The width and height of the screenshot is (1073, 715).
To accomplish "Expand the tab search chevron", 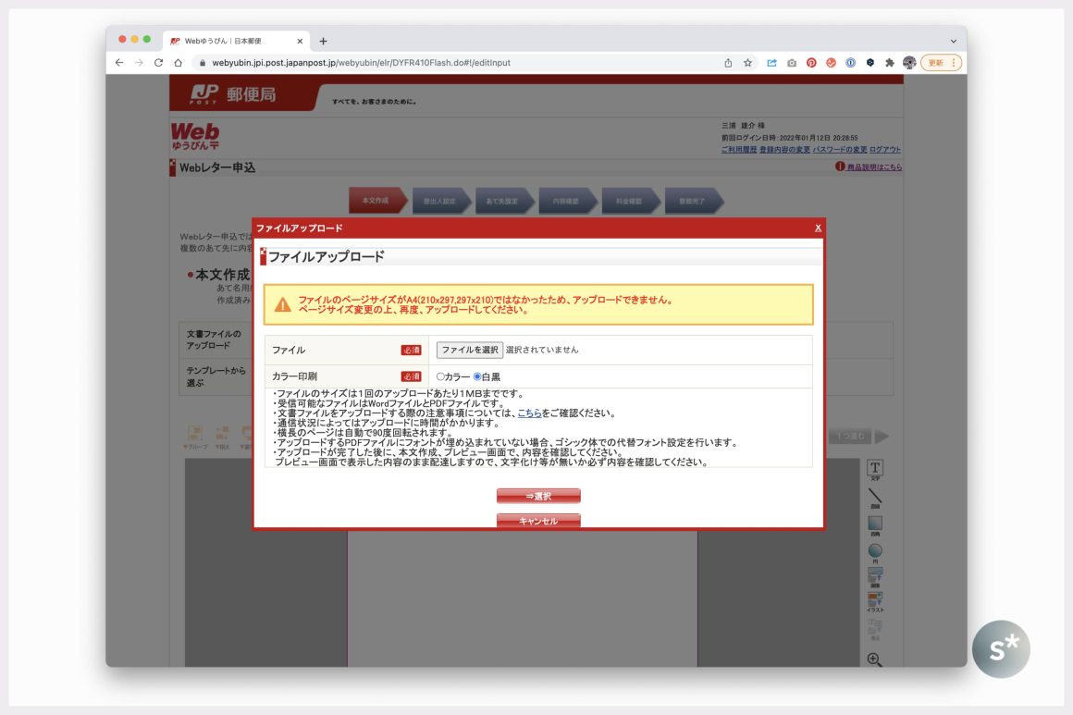I will click(954, 41).
